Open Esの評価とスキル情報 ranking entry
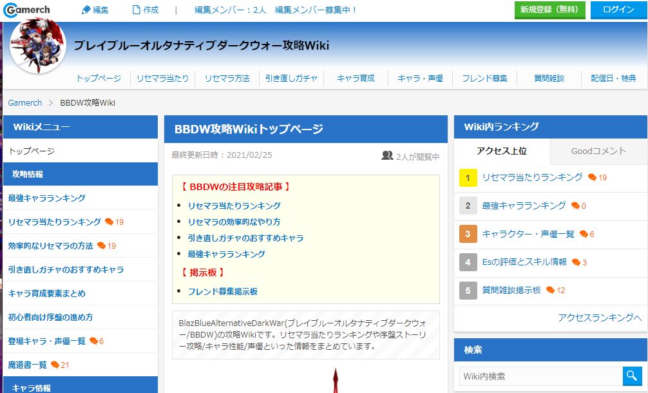Image resolution: width=648 pixels, height=393 pixels. [524, 262]
